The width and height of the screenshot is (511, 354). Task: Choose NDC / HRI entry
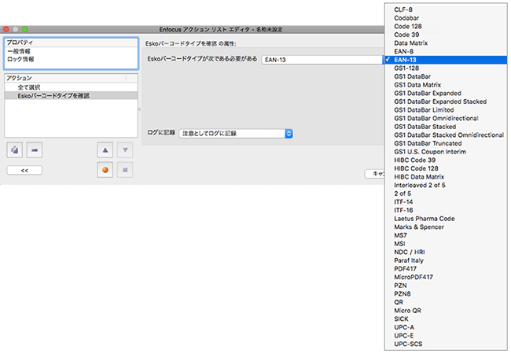446,252
